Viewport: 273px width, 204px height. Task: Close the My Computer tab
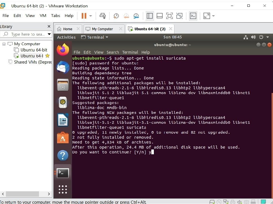pyautogui.click(x=121, y=29)
